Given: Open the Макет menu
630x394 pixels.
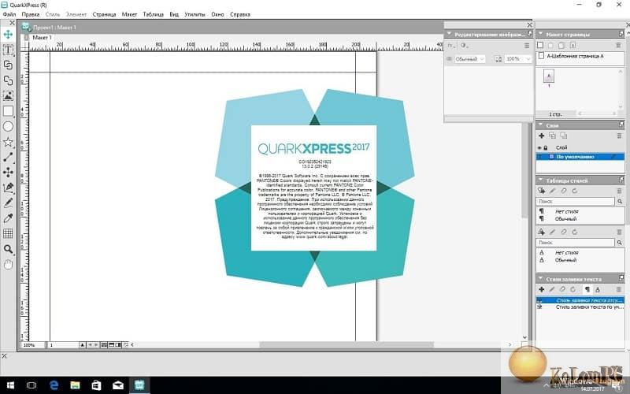Looking at the screenshot, I should coord(129,14).
